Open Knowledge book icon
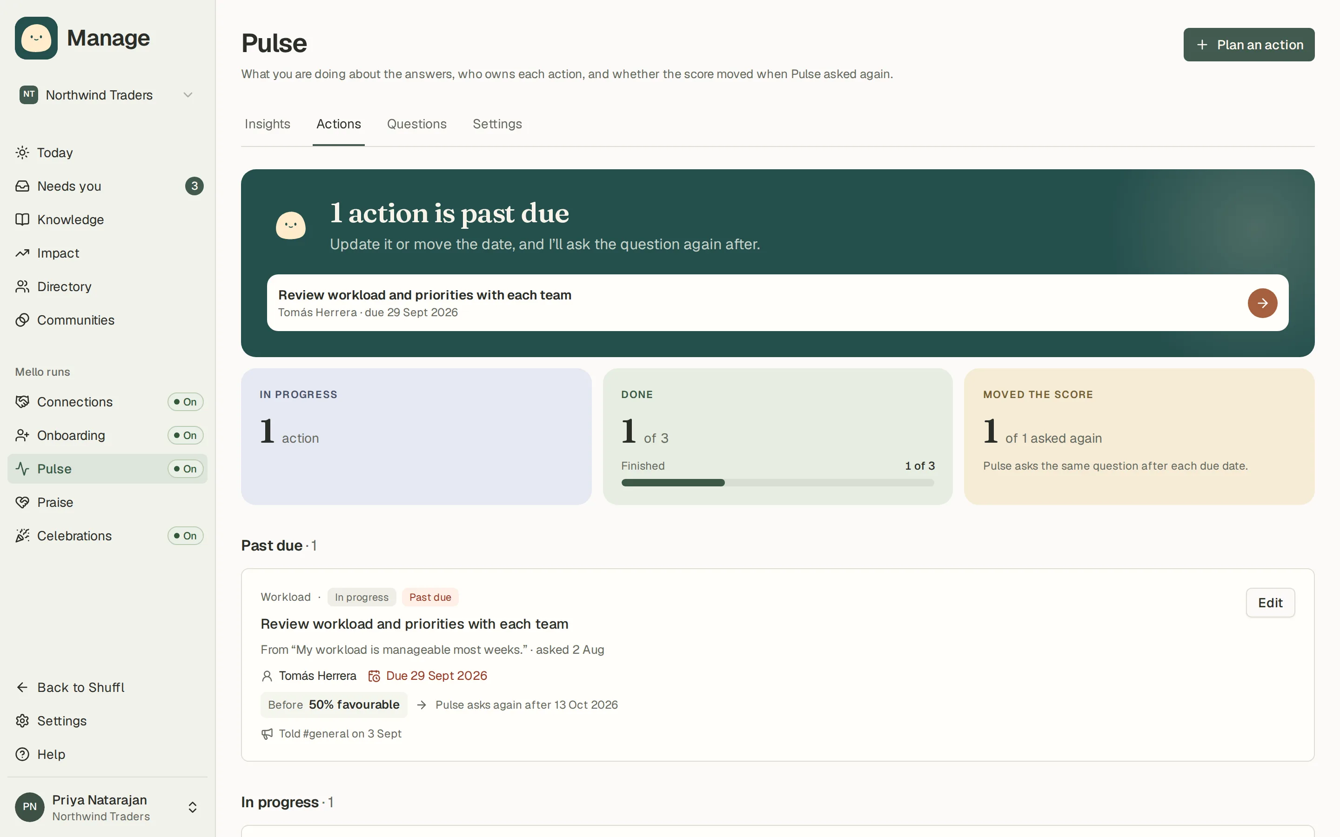1340x837 pixels. tap(22, 220)
